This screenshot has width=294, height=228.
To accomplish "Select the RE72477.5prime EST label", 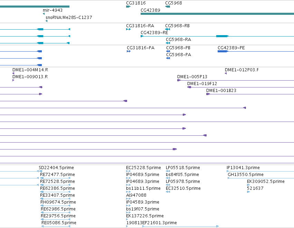I will 57,175.
